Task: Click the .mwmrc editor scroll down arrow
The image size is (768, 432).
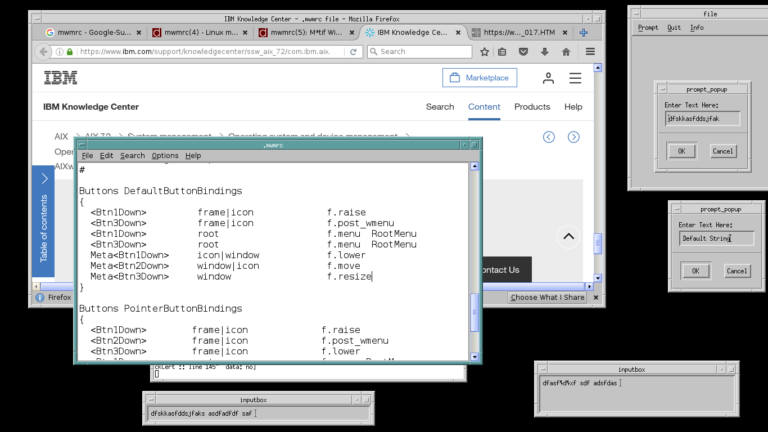Action: 475,357
